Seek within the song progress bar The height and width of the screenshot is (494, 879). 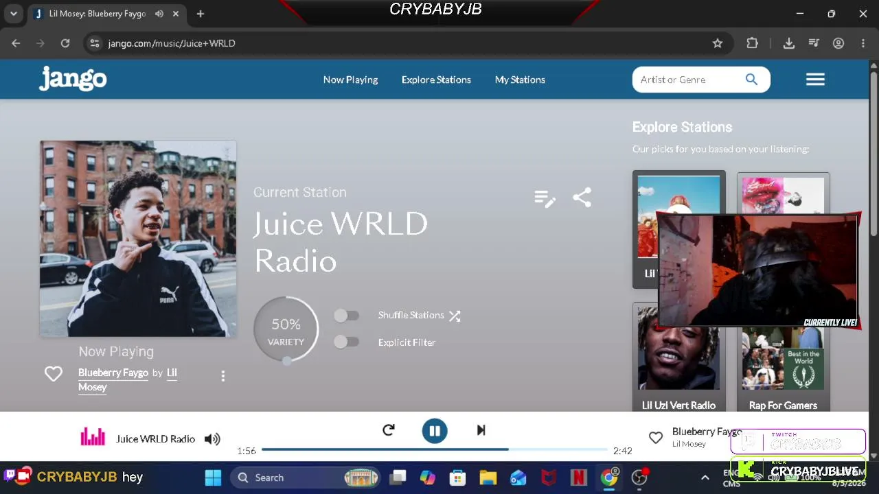(x=435, y=449)
